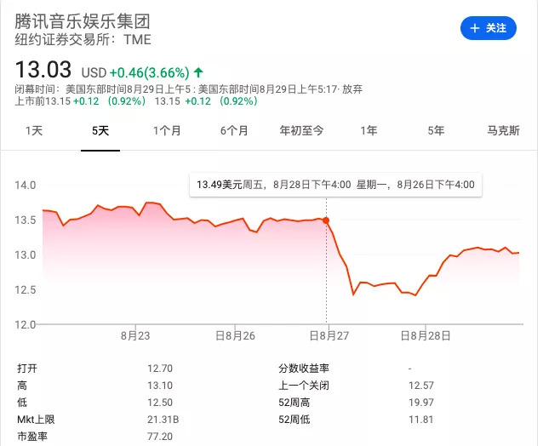The width and height of the screenshot is (543, 446).
Task: Switch to the 6个月 chart tab
Action: click(234, 131)
